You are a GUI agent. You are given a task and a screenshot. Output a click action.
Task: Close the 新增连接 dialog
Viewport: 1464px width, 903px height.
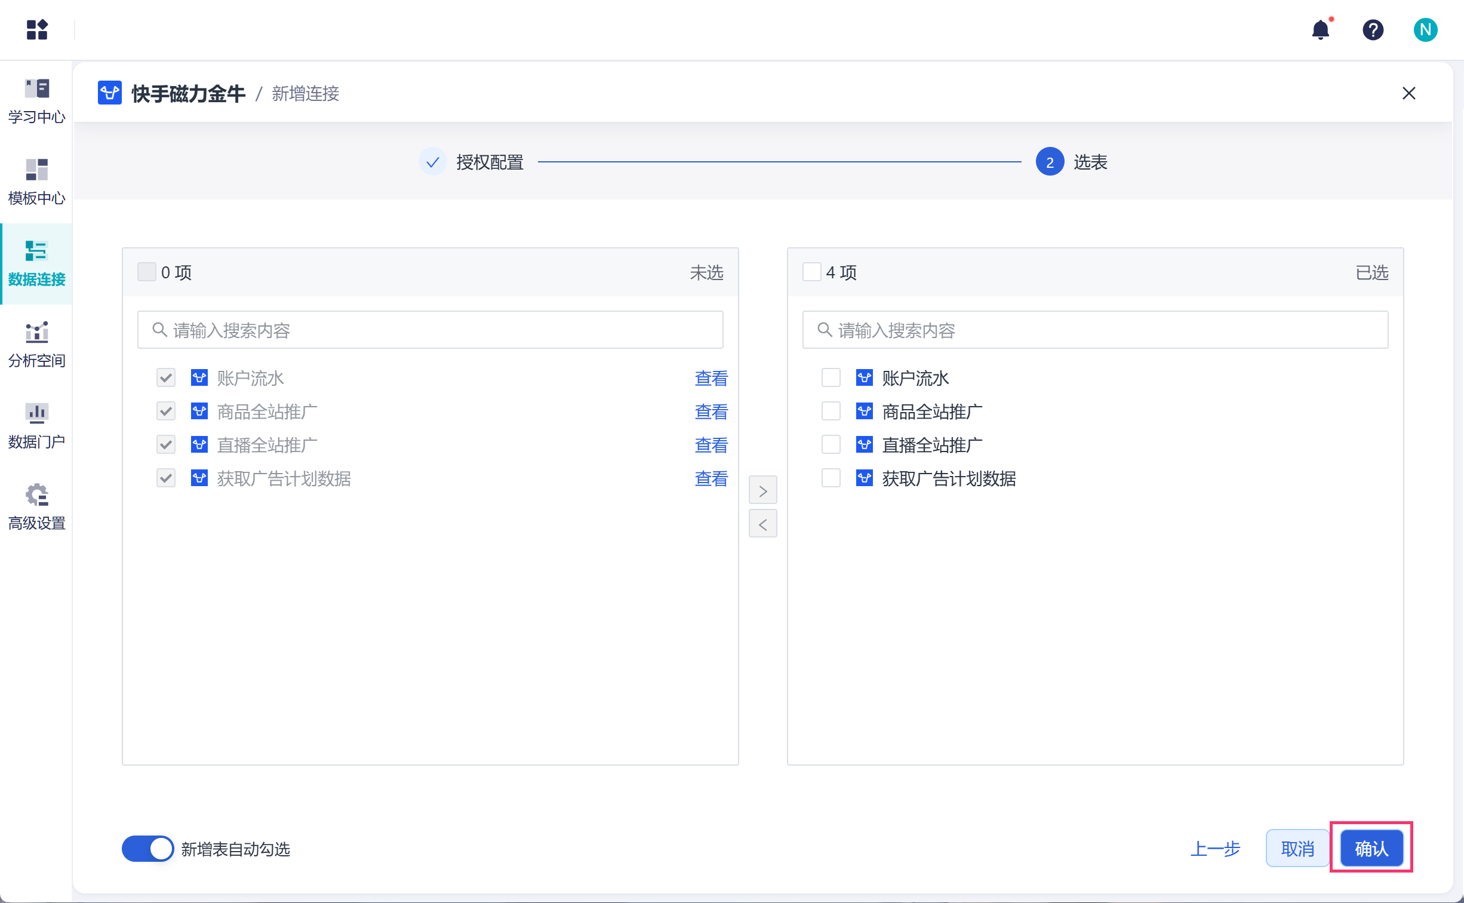(1408, 93)
